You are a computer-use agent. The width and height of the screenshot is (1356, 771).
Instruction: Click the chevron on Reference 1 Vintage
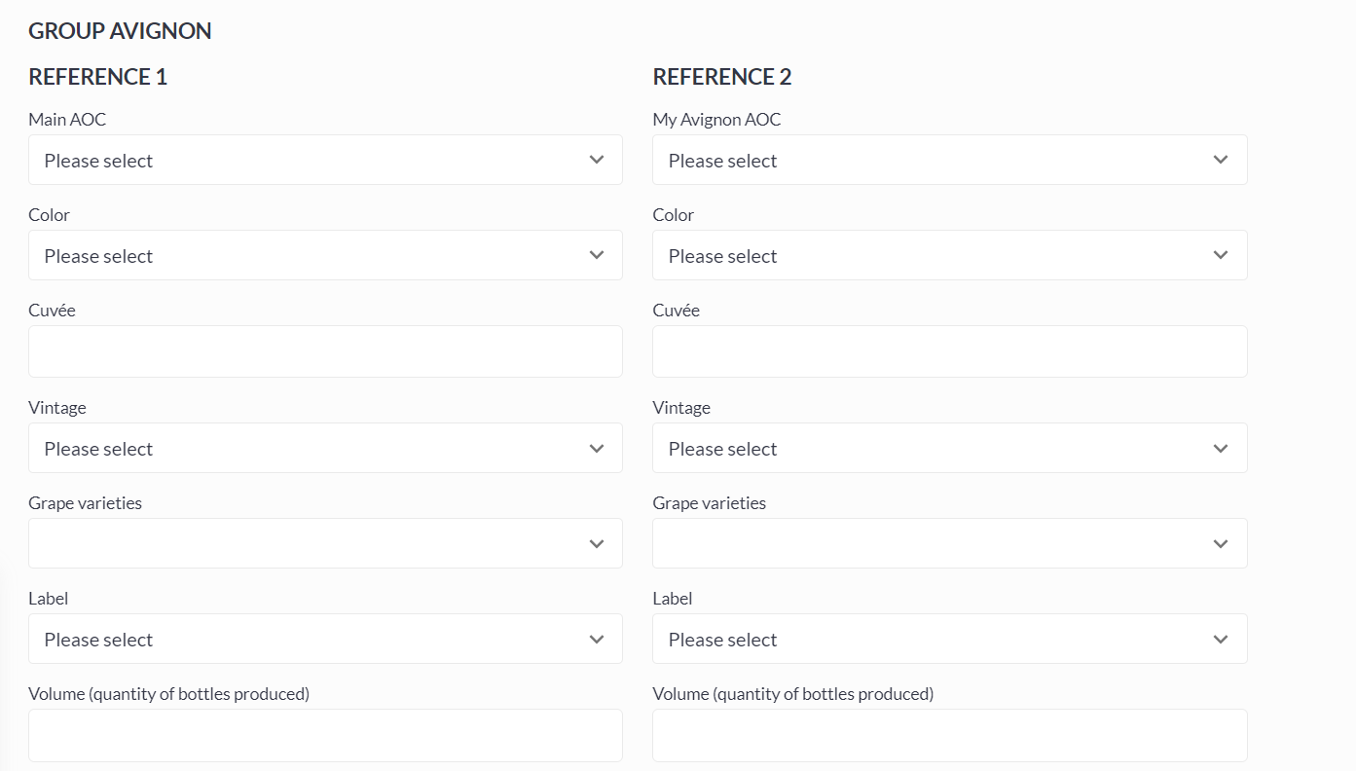[x=597, y=448]
